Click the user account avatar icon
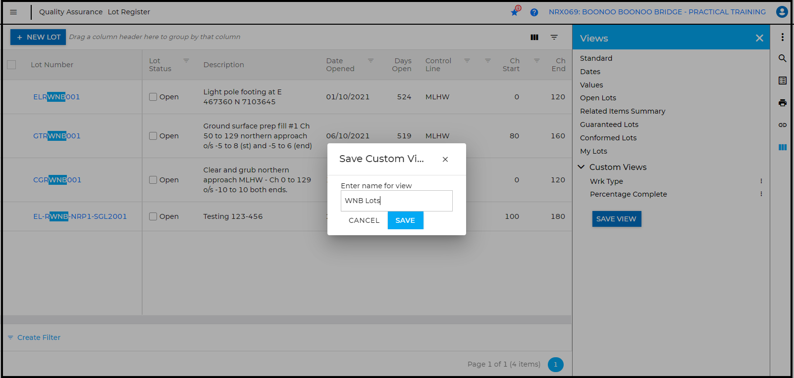This screenshot has width=794, height=378. [782, 12]
